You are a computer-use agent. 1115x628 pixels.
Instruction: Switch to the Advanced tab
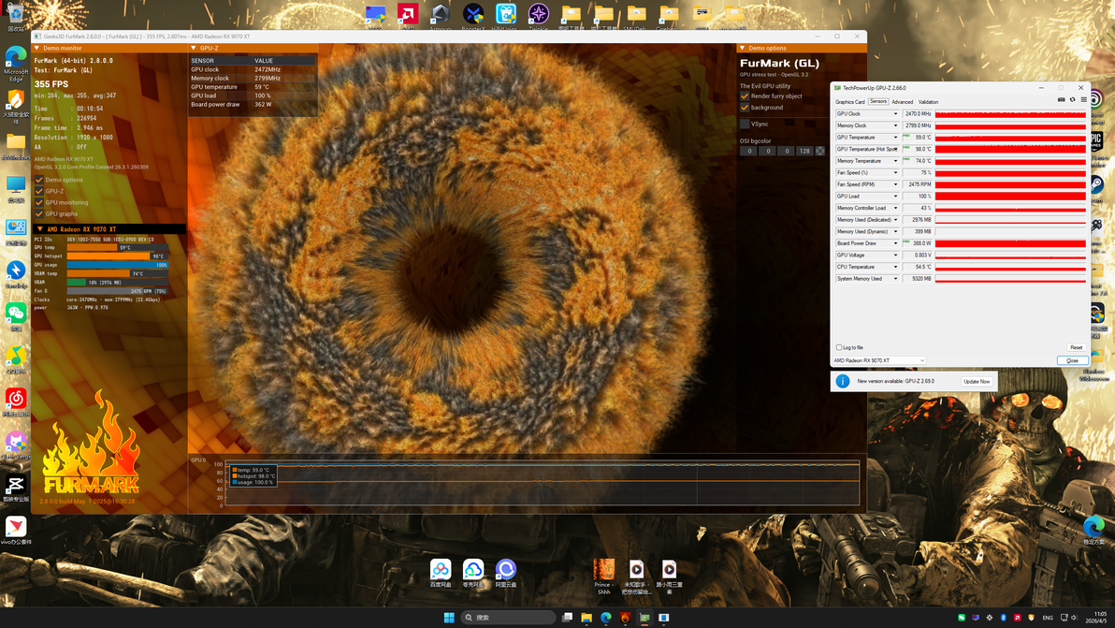click(x=903, y=102)
